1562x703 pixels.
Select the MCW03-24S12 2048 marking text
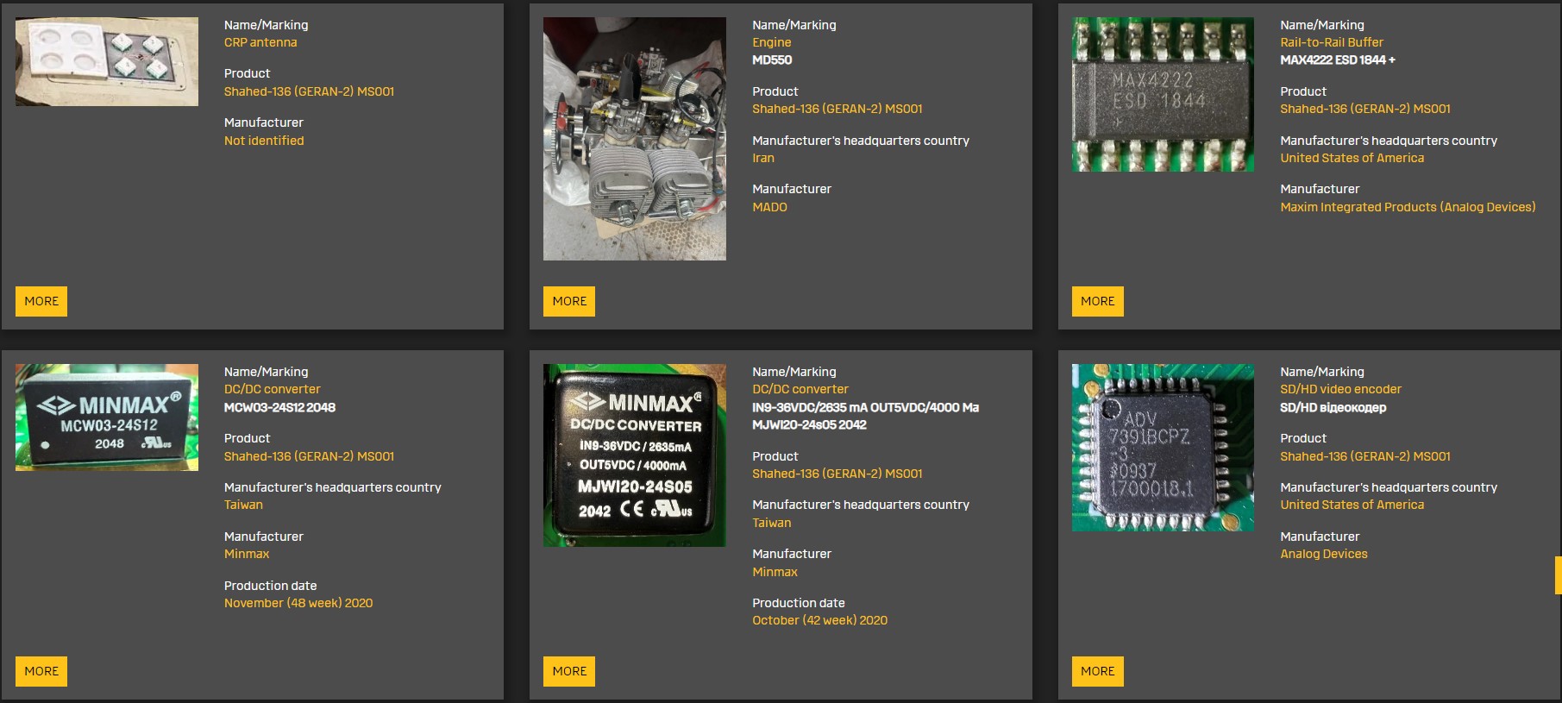coord(279,407)
